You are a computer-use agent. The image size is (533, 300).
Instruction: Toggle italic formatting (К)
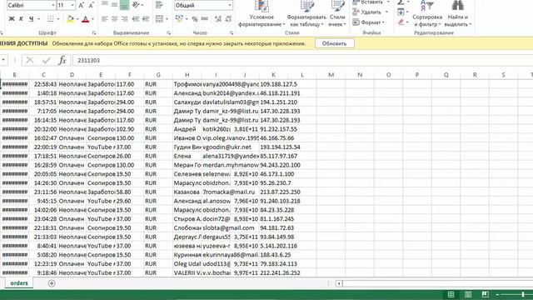tap(21, 19)
